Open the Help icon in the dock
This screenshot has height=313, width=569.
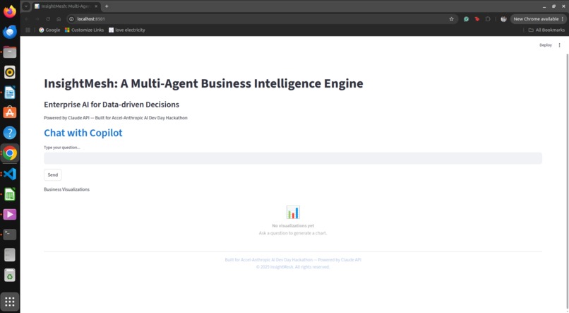(x=10, y=133)
